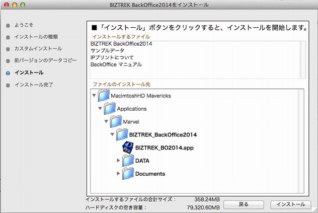Click the Applications folder icon
The width and height of the screenshot is (318, 213).
pyautogui.click(x=111, y=108)
